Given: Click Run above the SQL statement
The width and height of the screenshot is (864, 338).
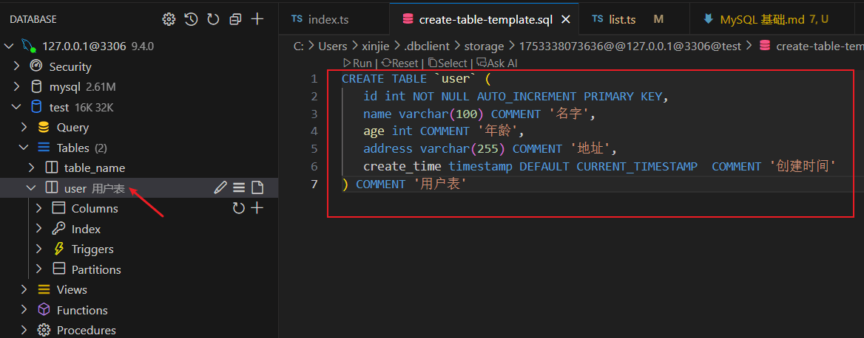Looking at the screenshot, I should [357, 63].
